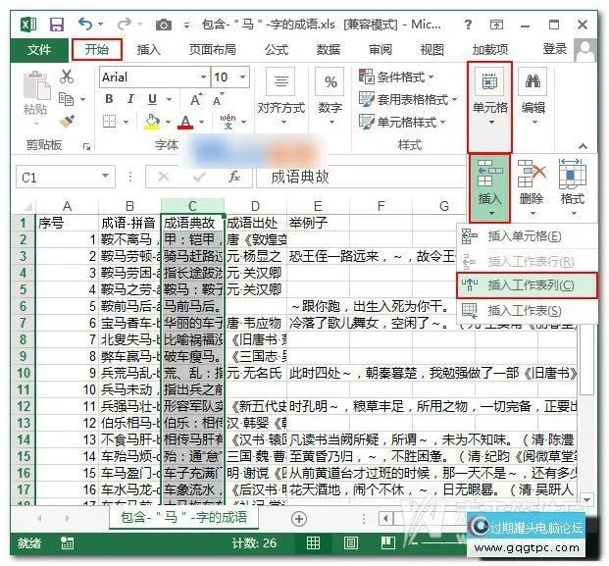
Task: Open the Add-ins tab
Action: pyautogui.click(x=489, y=50)
